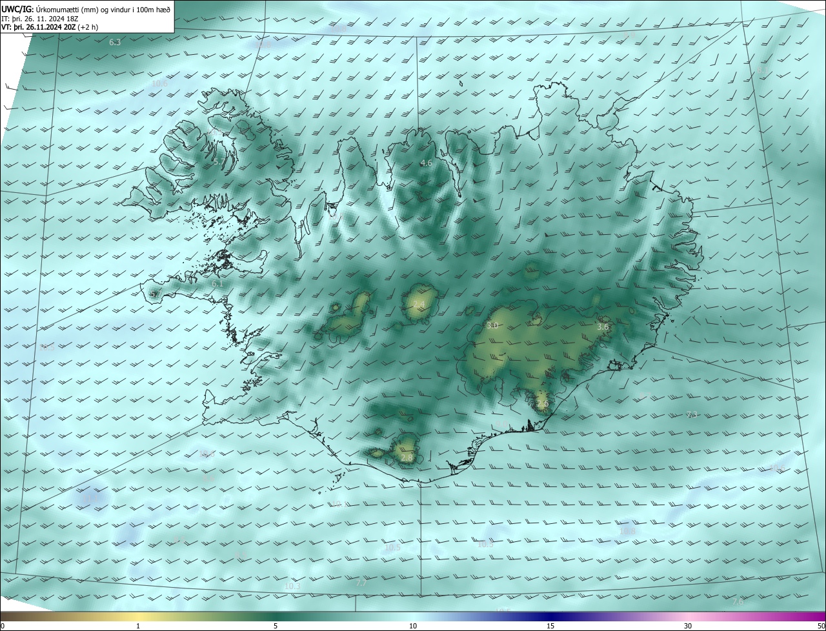This screenshot has height=631, width=826.
Task: Click the 'IT: þri. 26. 11. 2024 18Z' line
Action: pos(40,19)
